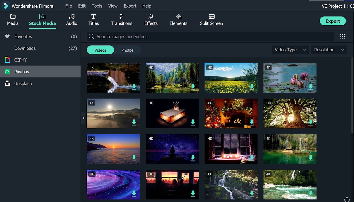Open the Edit menu

point(82,6)
